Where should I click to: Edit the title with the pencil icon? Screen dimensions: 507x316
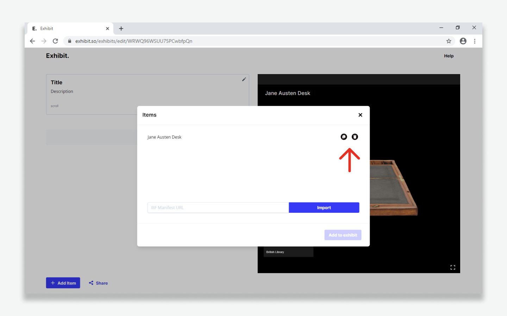click(x=244, y=79)
